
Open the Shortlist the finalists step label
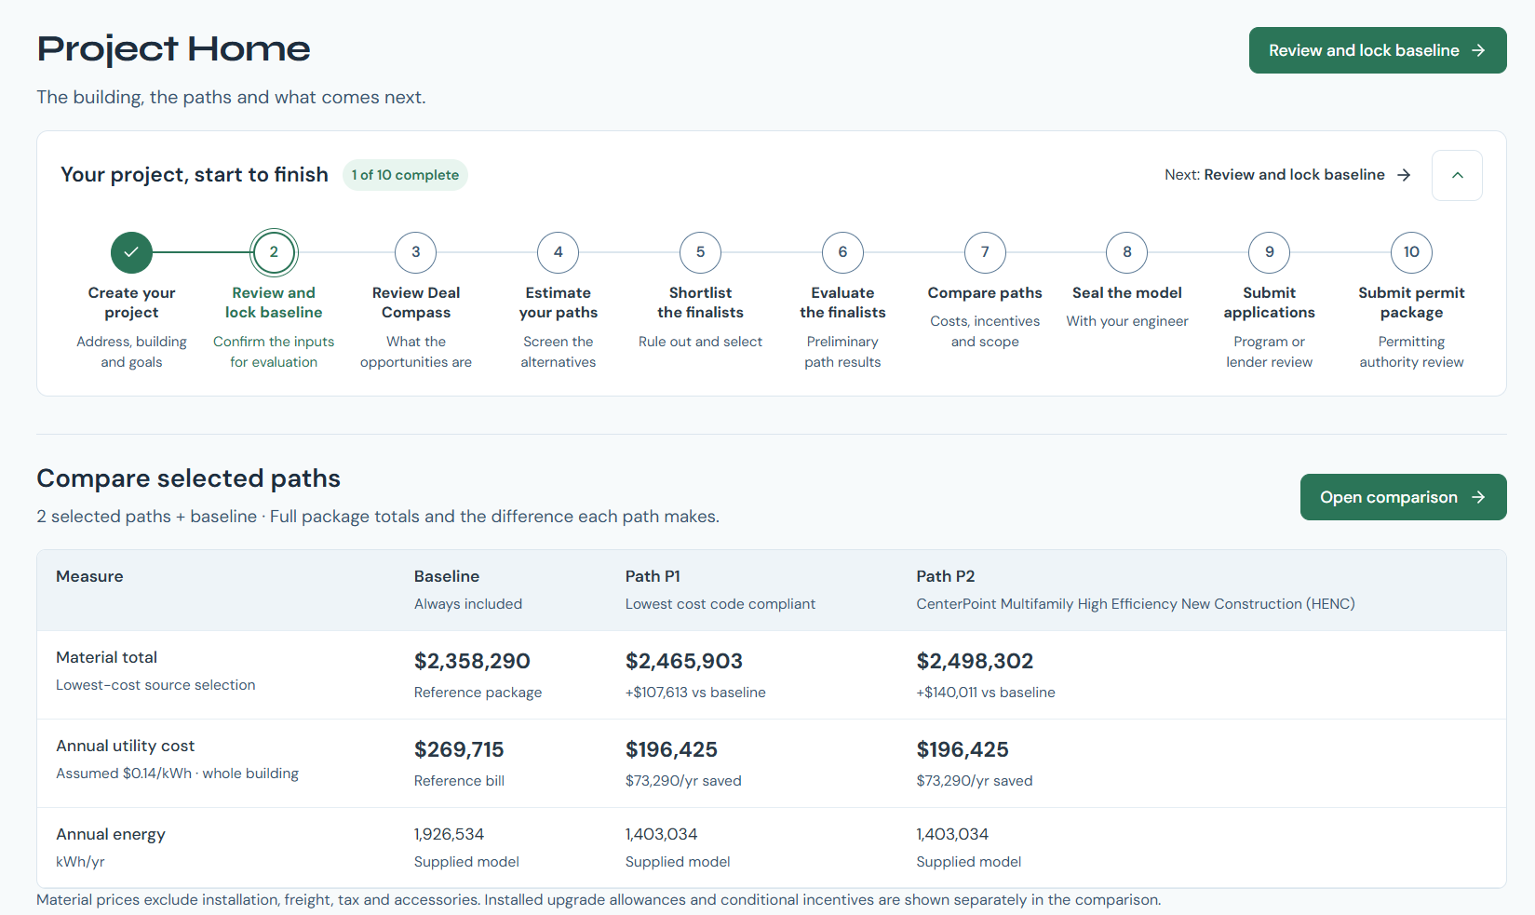[701, 303]
